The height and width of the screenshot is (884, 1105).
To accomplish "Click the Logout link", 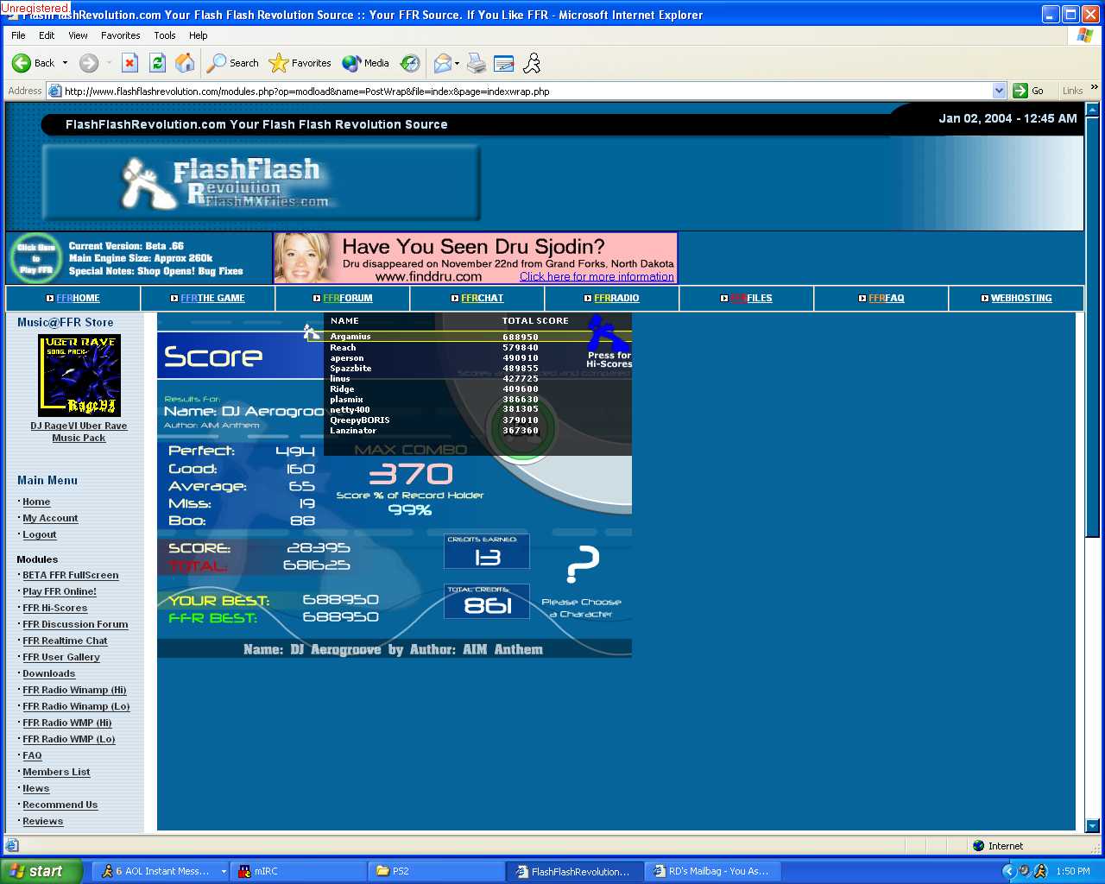I will [x=40, y=535].
